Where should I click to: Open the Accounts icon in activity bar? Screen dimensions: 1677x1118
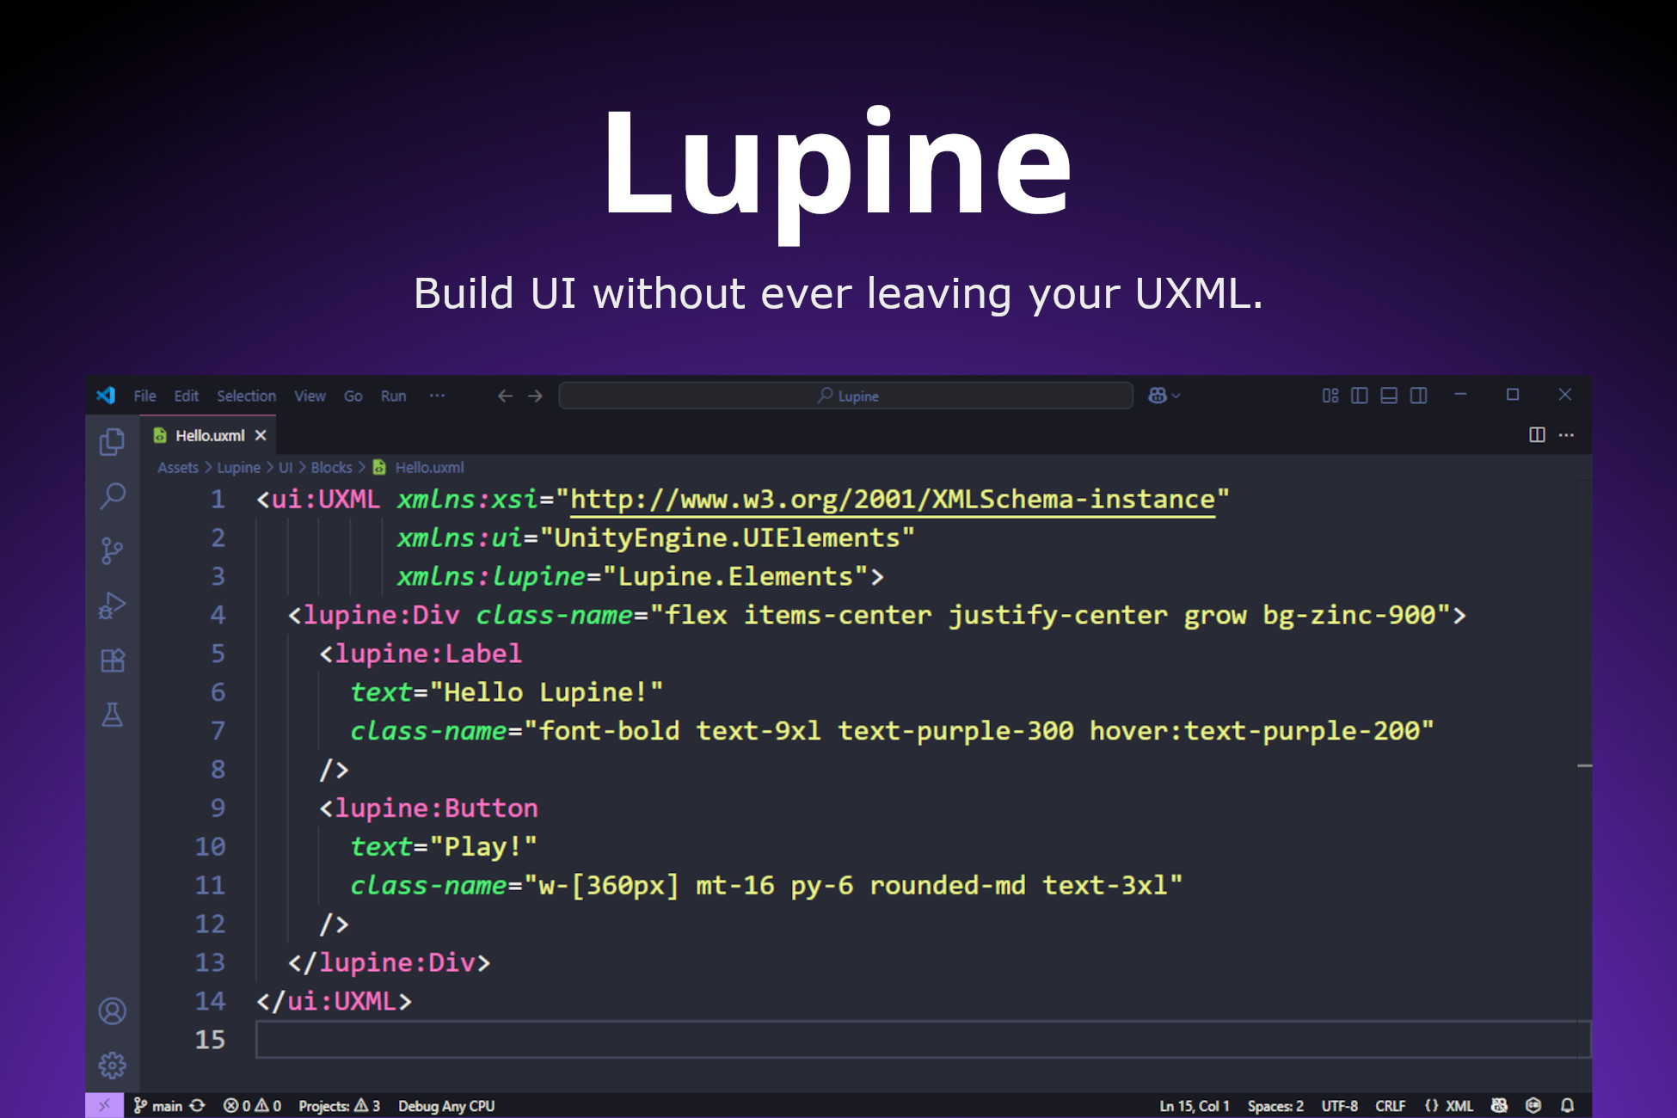tap(112, 1010)
